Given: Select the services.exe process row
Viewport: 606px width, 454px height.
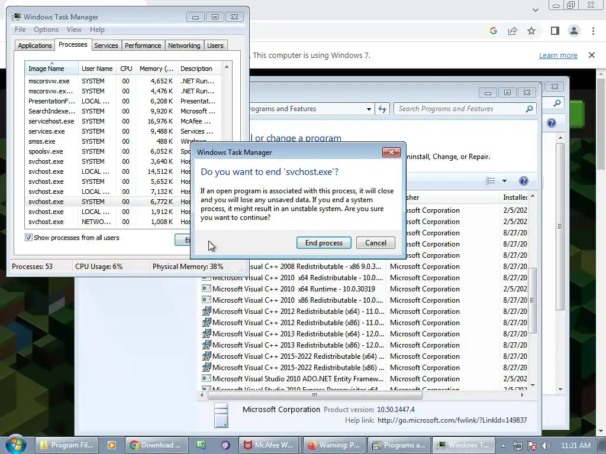Looking at the screenshot, I should [x=124, y=131].
